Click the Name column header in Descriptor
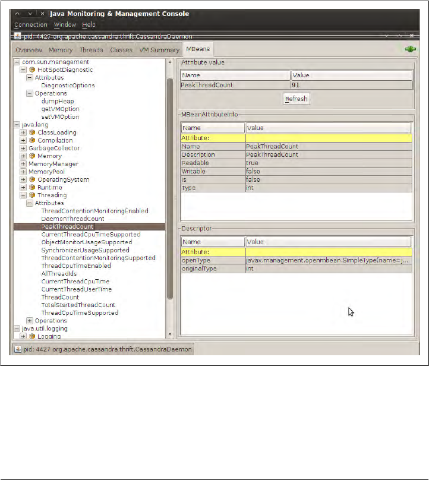The width and height of the screenshot is (429, 480). [213, 242]
